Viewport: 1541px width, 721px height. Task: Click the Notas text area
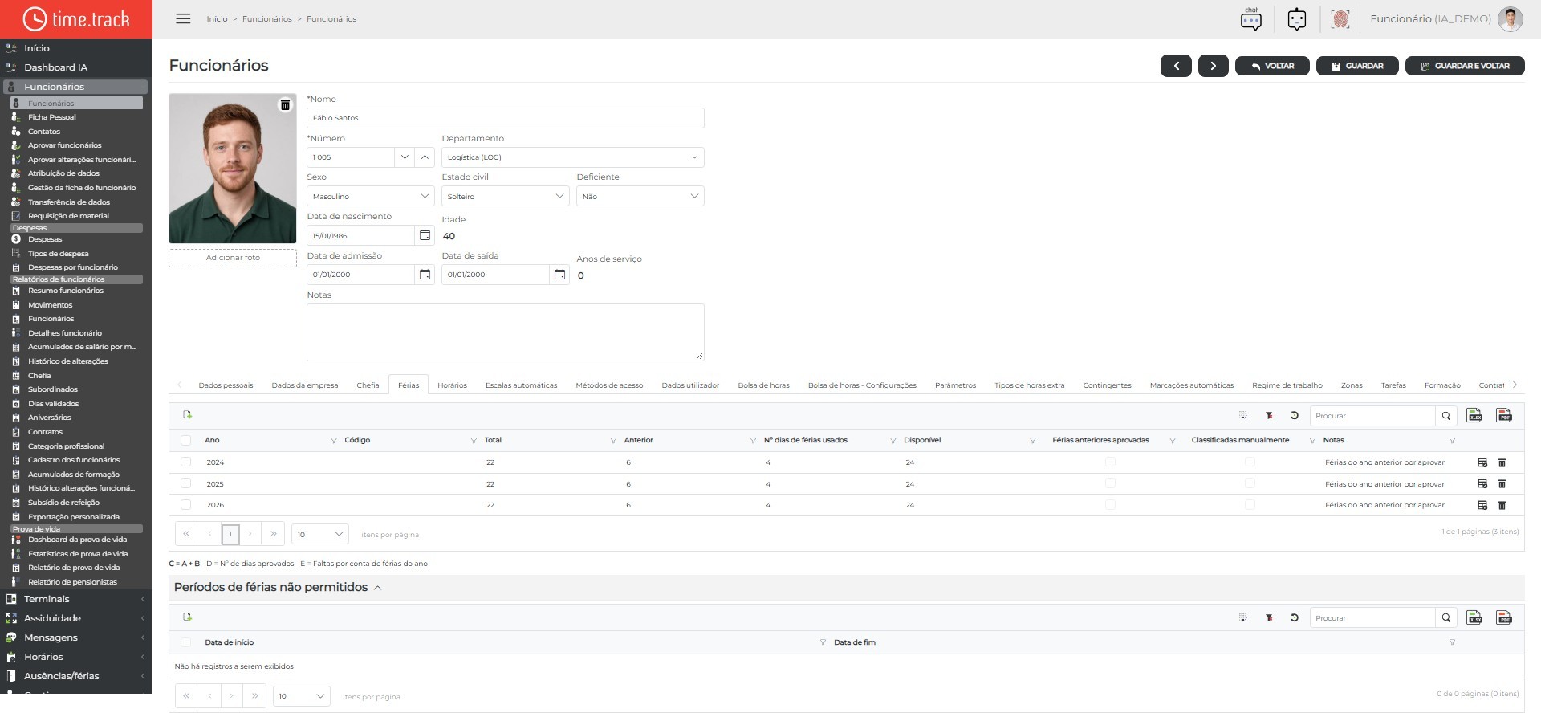tap(505, 332)
